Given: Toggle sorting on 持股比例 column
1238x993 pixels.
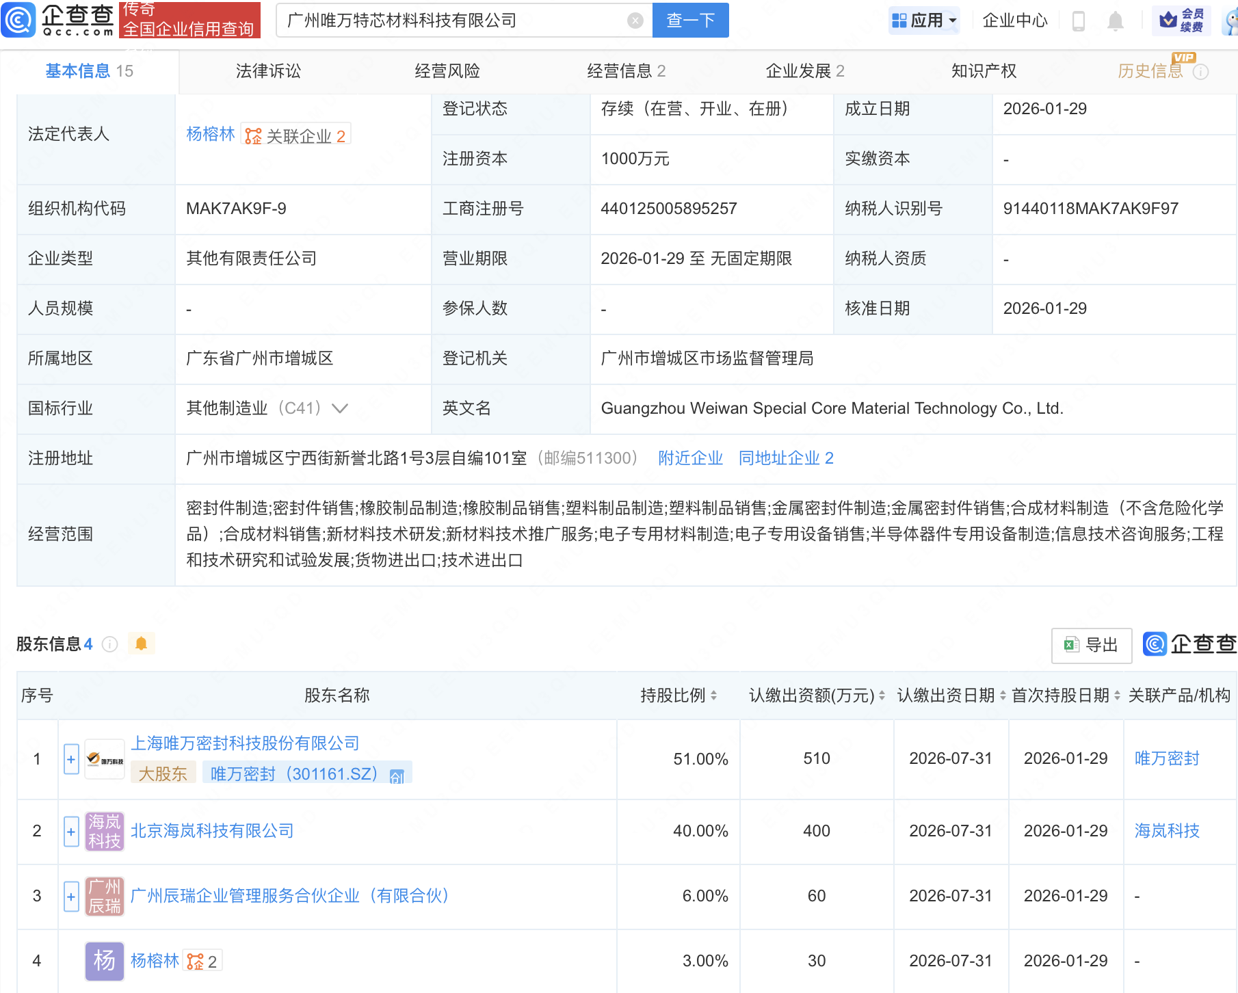Looking at the screenshot, I should pos(715,696).
